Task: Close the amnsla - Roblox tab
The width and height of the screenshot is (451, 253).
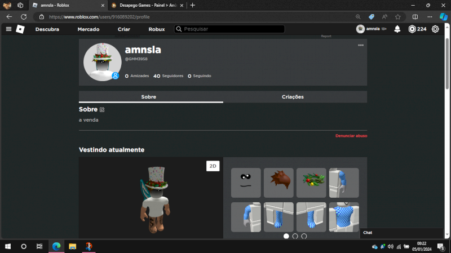Action: point(103,5)
